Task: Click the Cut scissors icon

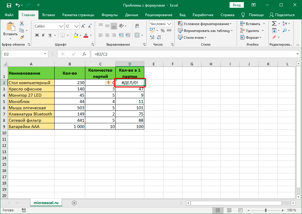Action: [22, 24]
